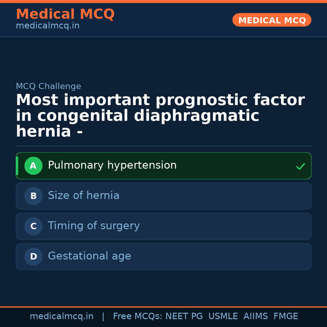Click USMLE in the footer
The image size is (327, 327).
[x=223, y=316]
